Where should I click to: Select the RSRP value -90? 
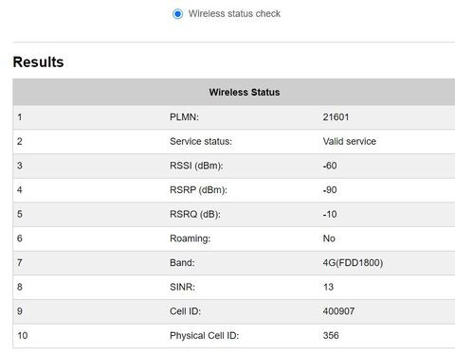(330, 190)
